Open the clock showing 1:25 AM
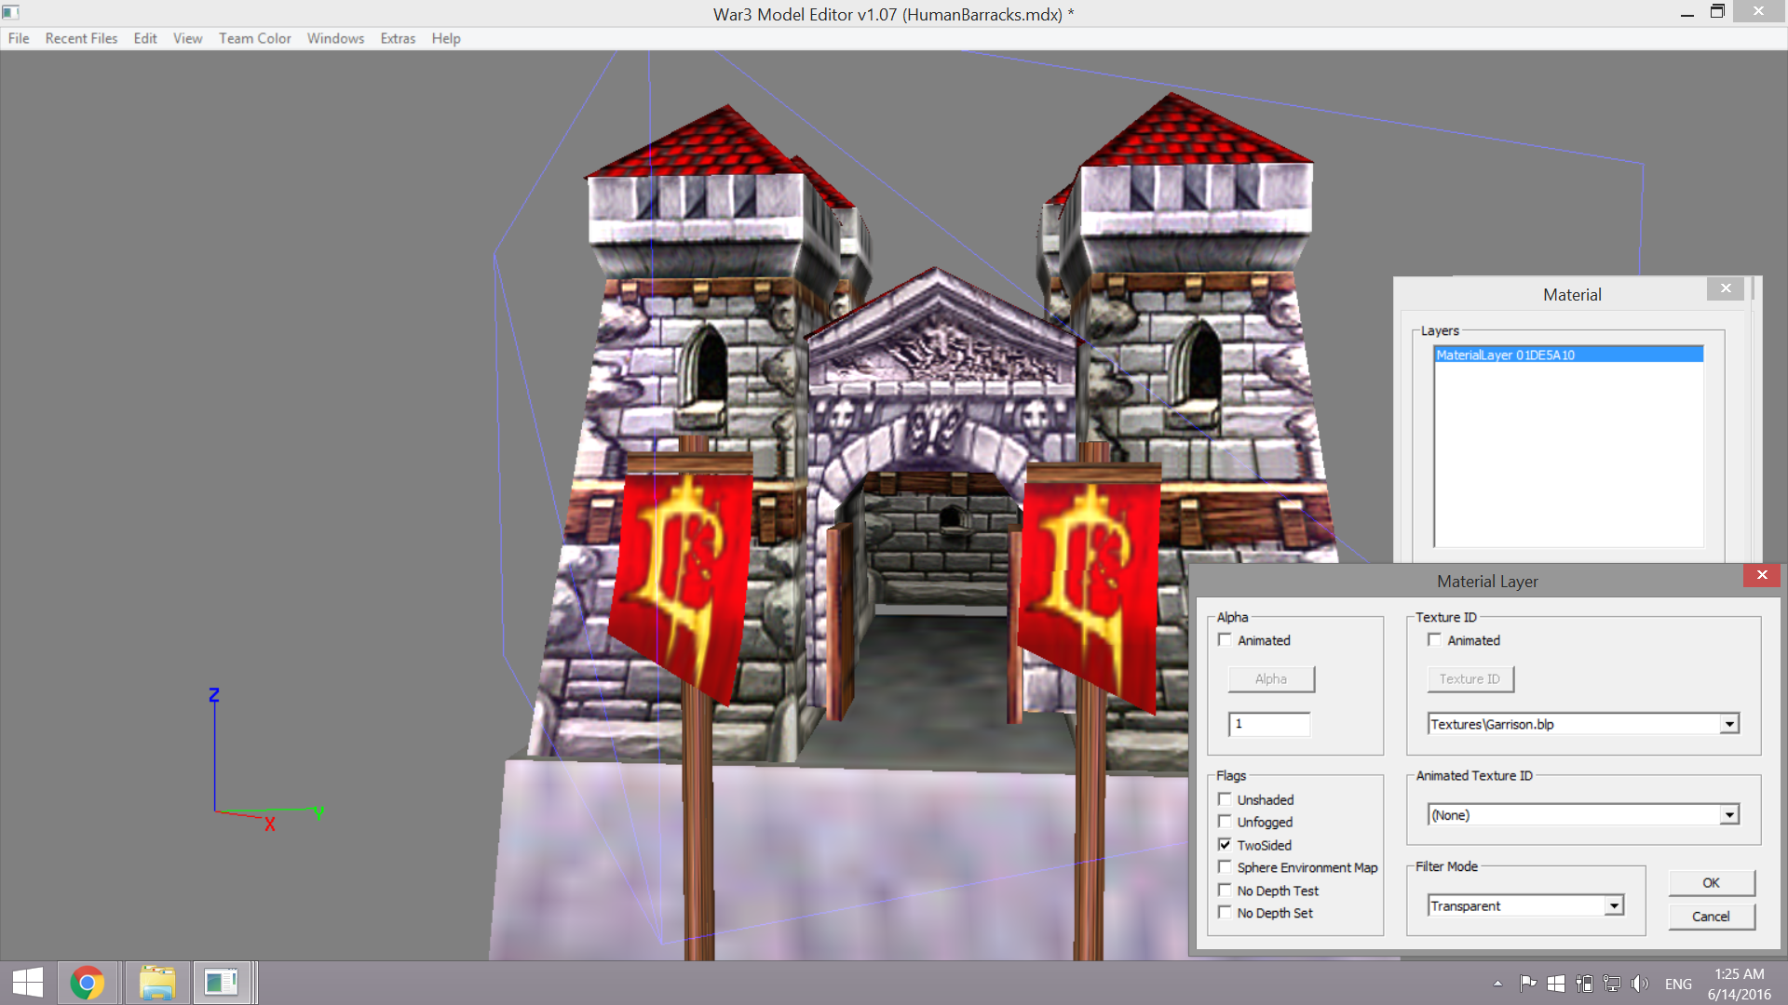This screenshot has width=1788, height=1005. pyautogui.click(x=1739, y=984)
